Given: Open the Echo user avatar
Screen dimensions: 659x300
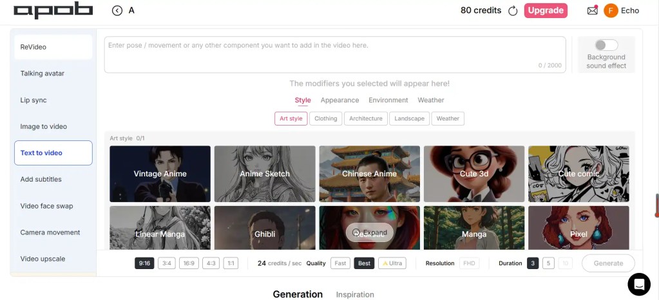Looking at the screenshot, I should [x=611, y=10].
